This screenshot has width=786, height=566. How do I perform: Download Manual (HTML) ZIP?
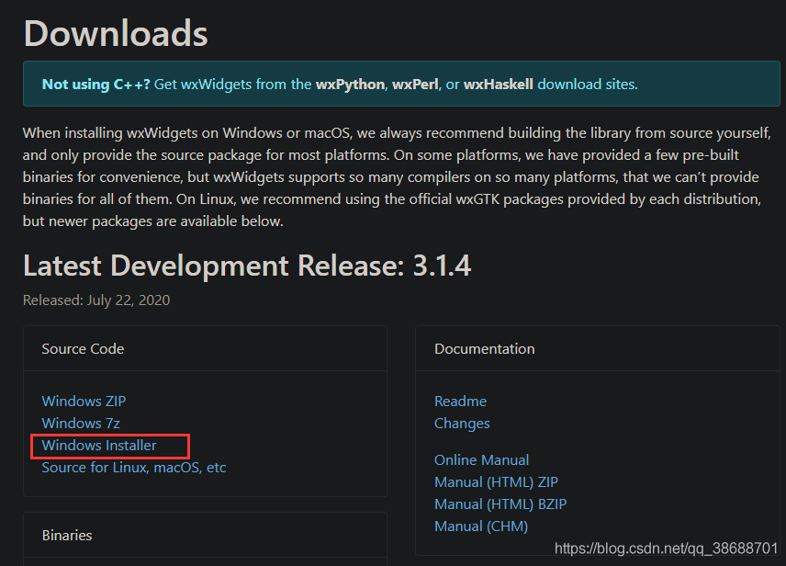tap(496, 481)
